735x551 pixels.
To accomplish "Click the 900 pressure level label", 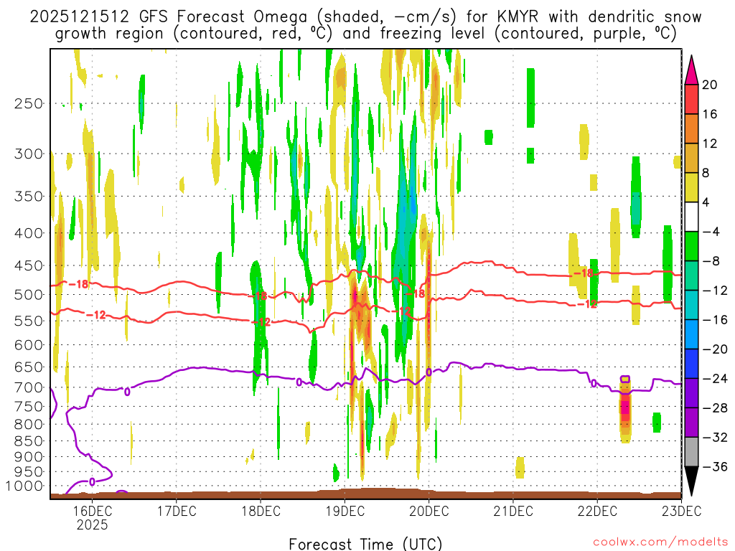I will point(29,457).
